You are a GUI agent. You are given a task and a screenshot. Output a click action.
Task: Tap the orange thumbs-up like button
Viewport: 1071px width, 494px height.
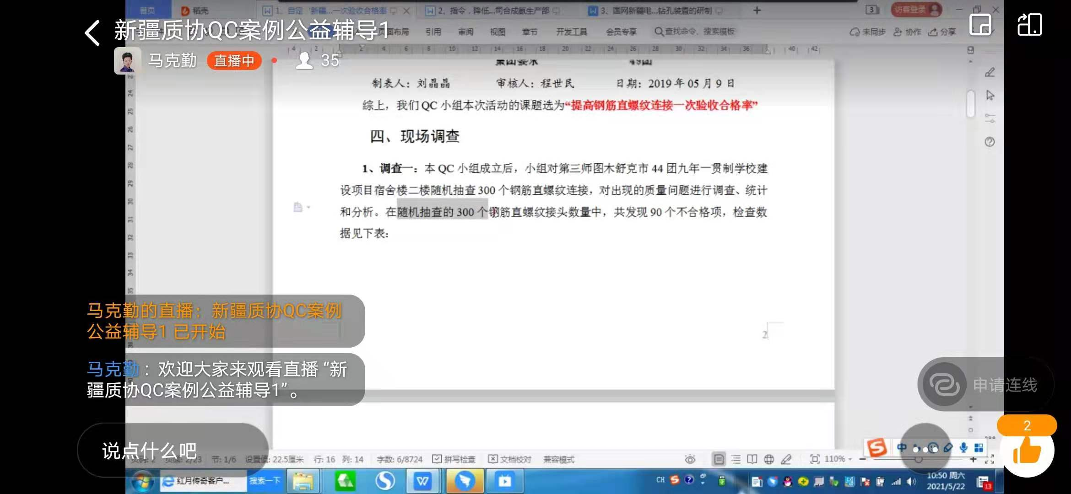(x=1027, y=452)
